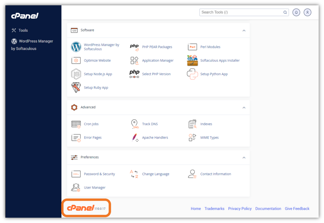Open the Setup Python App text link
Viewport: 324px width, 223px height.
pyautogui.click(x=214, y=74)
